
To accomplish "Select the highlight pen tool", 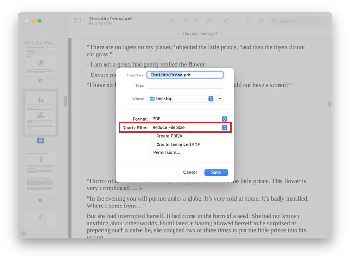I will pos(226,21).
